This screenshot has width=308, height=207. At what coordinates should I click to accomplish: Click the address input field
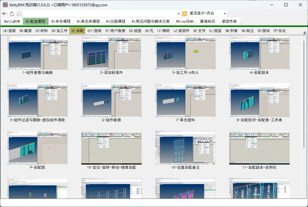point(100,14)
